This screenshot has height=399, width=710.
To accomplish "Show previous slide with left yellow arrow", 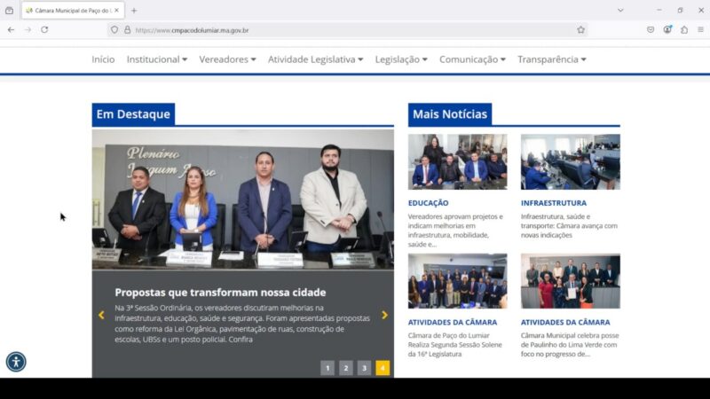I will tap(101, 315).
